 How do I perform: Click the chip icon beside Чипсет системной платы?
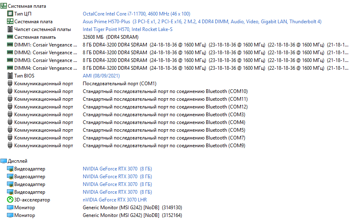click(x=10, y=29)
